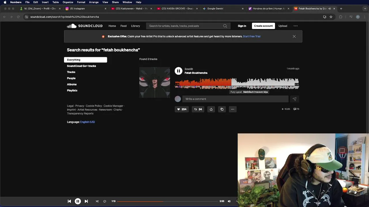Click the Write a comment field
369x207 pixels.
pyautogui.click(x=235, y=99)
